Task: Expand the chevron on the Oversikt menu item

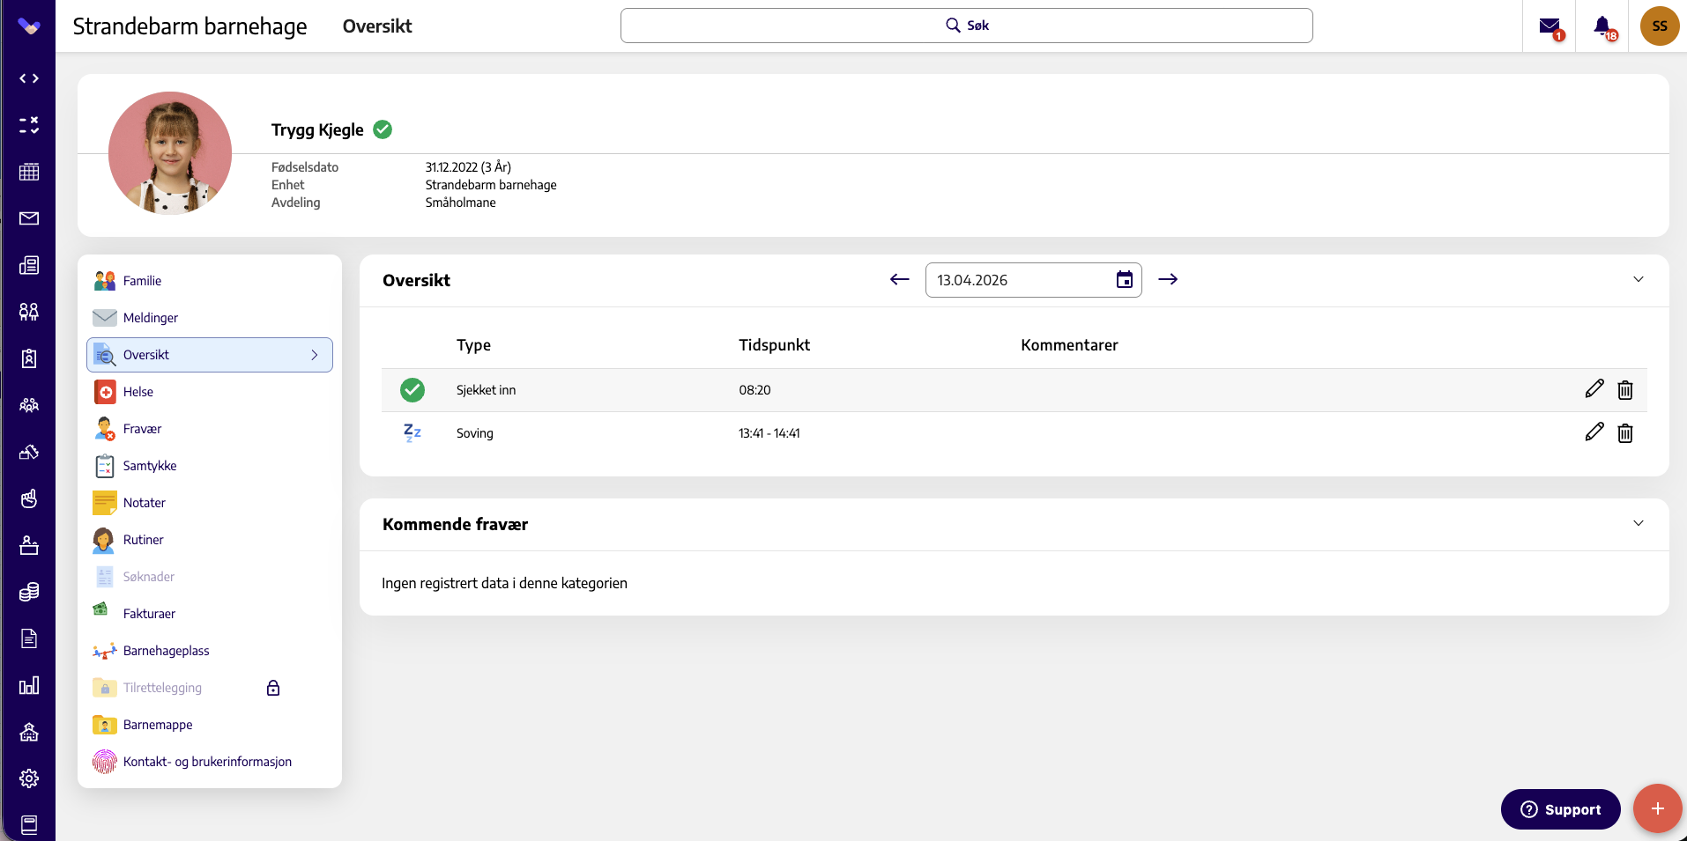Action: pyautogui.click(x=315, y=355)
